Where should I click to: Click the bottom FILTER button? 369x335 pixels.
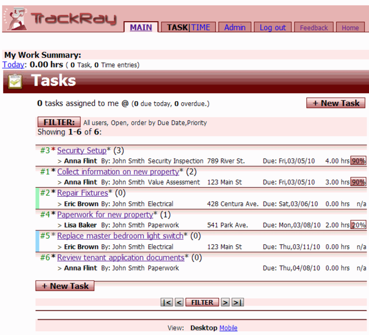(x=202, y=303)
